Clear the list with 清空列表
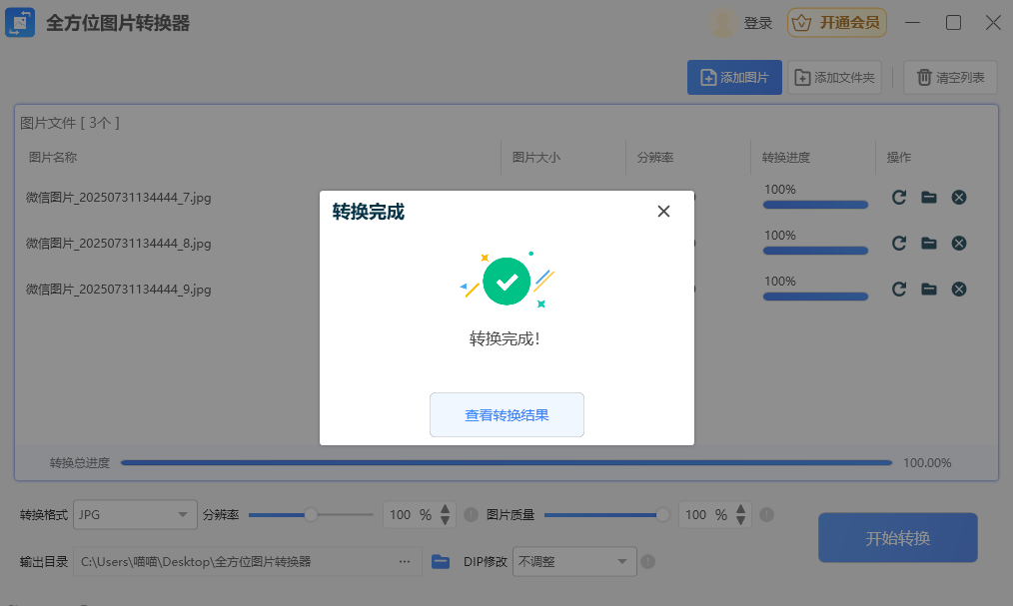 click(950, 78)
